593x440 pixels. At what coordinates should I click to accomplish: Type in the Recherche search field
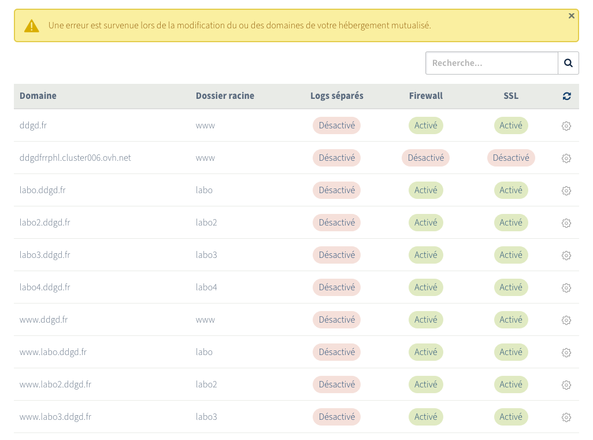point(491,63)
